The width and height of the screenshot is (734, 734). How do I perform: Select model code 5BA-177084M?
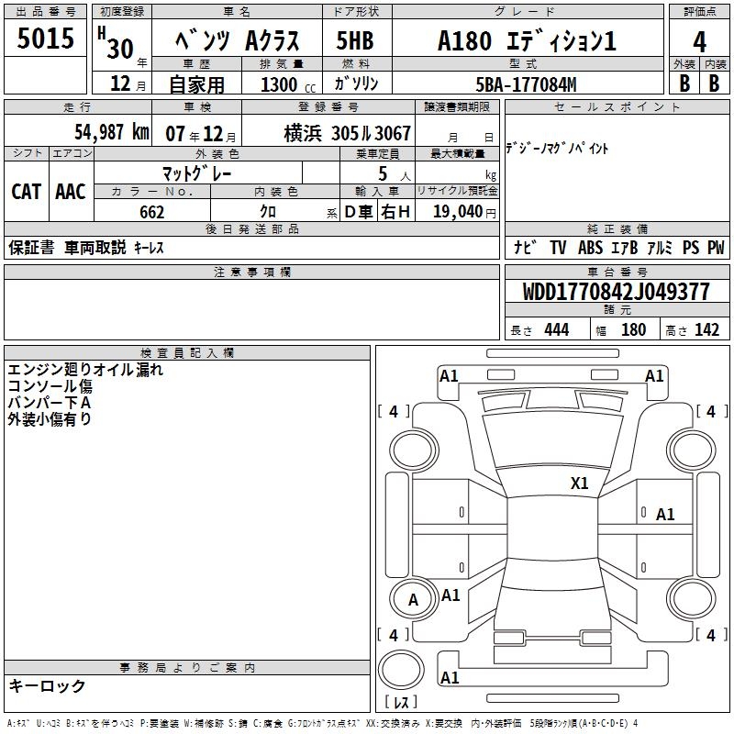(x=526, y=84)
